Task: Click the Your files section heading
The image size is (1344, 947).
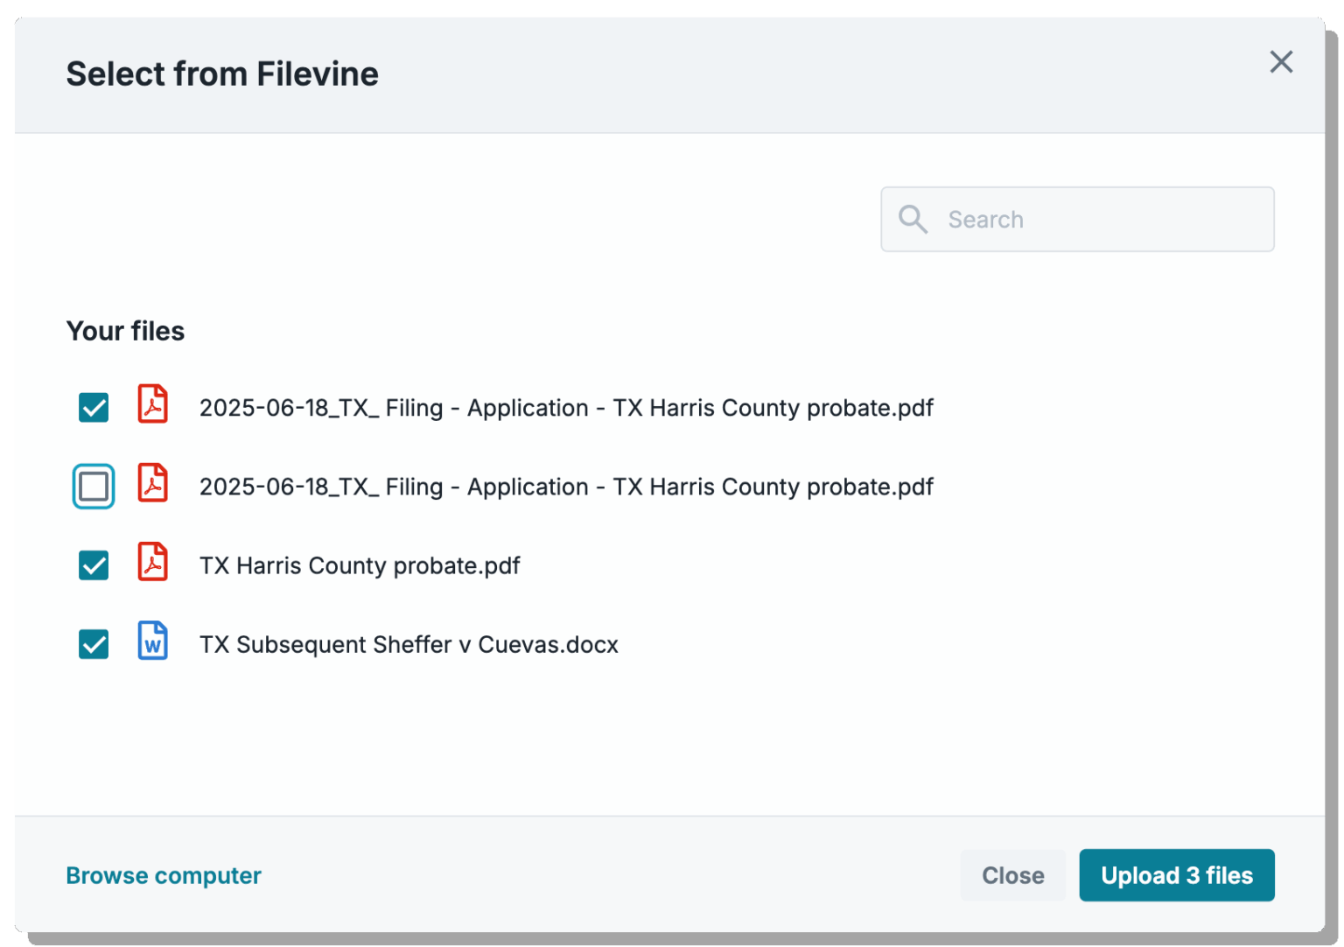Action: [125, 331]
